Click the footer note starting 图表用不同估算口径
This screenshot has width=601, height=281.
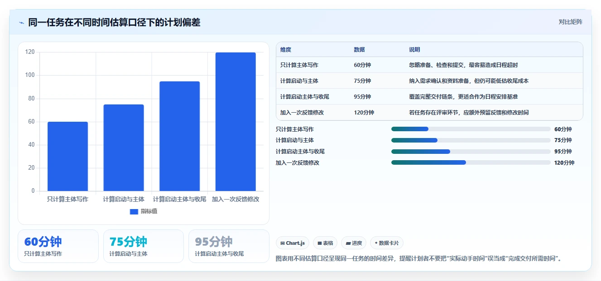(x=420, y=259)
